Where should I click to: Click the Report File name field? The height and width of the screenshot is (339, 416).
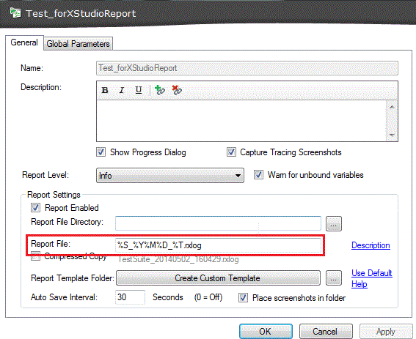click(218, 245)
